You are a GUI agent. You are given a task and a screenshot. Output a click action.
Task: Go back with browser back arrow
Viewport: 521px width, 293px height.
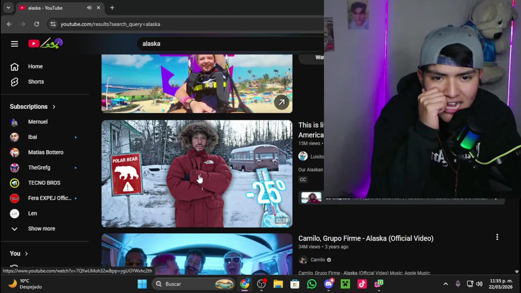pos(9,24)
